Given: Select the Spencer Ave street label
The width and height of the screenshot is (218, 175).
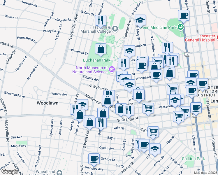Looking at the screenshot, I should [52, 127].
